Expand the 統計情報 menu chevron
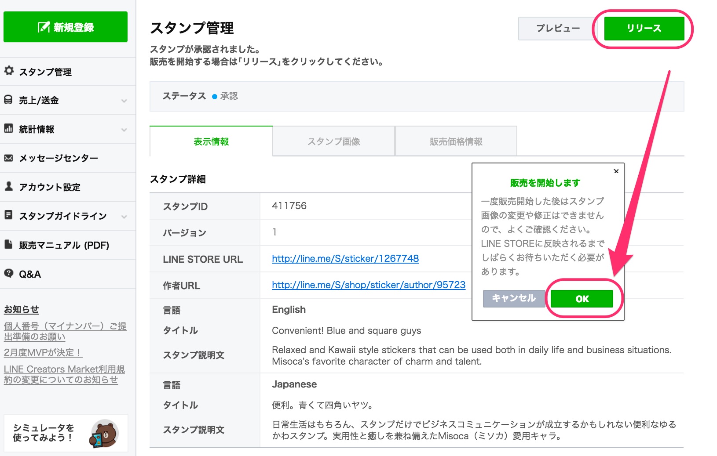Viewport: 717px width, 456px height. [124, 130]
